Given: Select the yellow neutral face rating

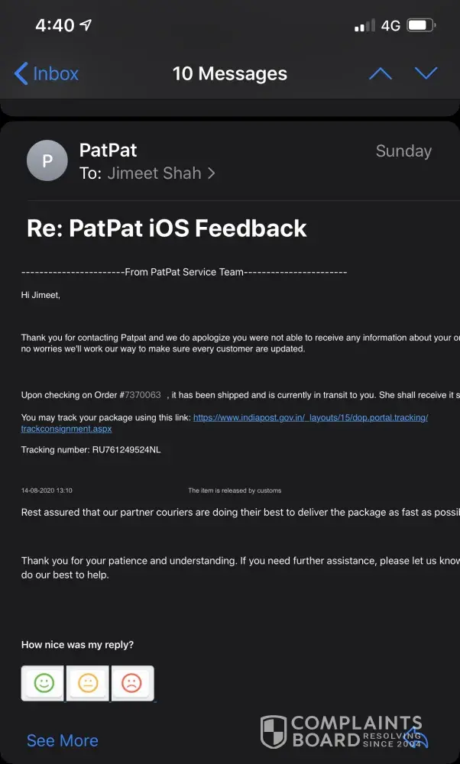Looking at the screenshot, I should coord(88,683).
